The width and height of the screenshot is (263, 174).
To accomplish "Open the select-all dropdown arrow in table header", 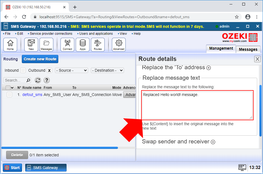I will pyautogui.click(x=12, y=88).
